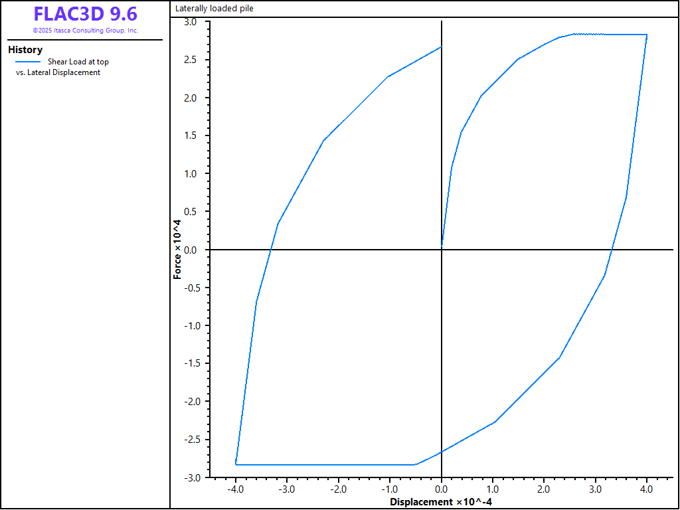Select the History legend heading

25,50
